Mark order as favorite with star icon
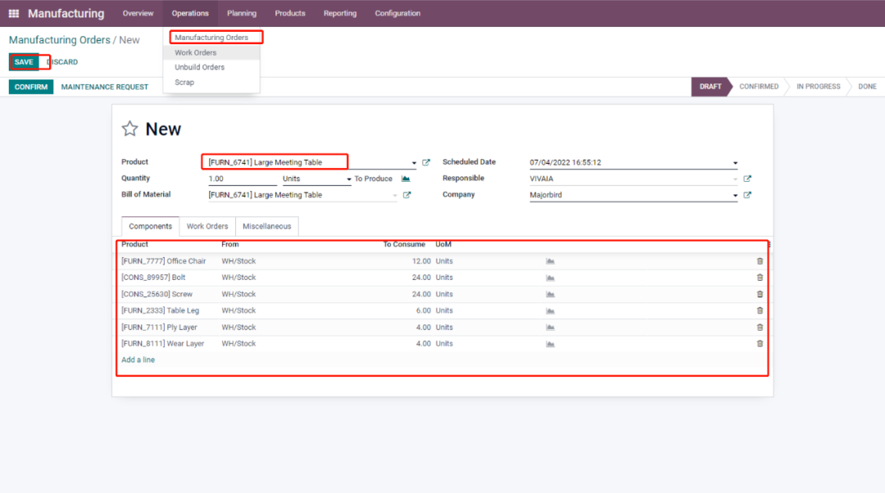885x493 pixels. click(129, 129)
